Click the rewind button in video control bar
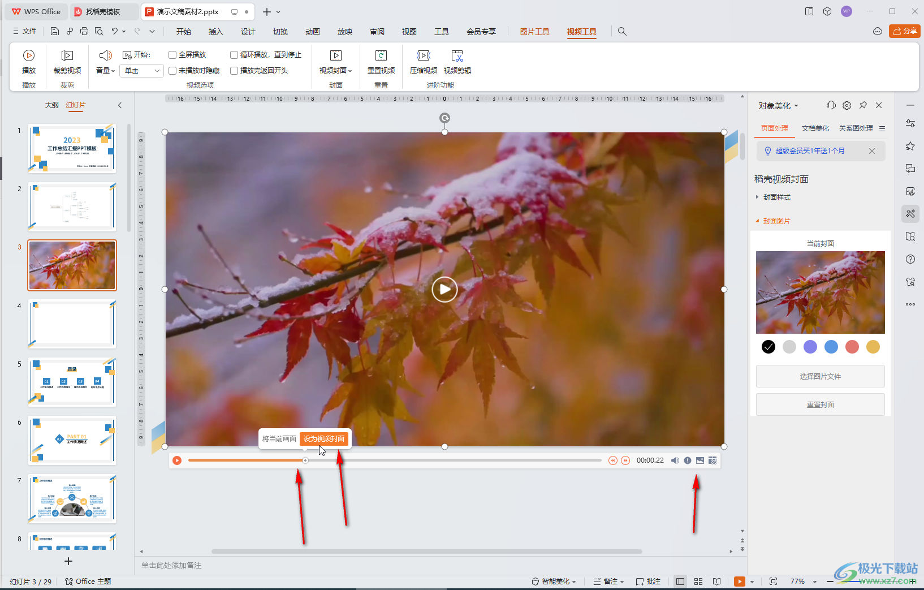924x590 pixels. click(x=612, y=460)
